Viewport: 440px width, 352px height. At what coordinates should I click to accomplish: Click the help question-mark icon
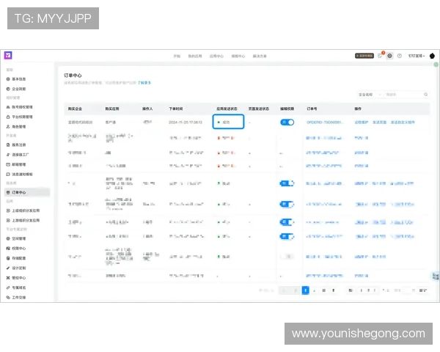400,56
